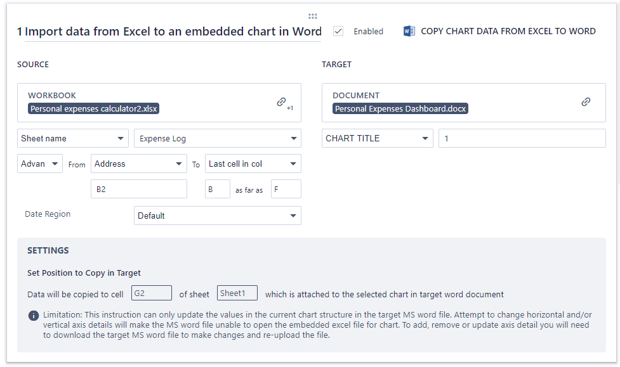620x367 pixels.
Task: Expand the Last cell in col dropdown
Action: tap(253, 164)
